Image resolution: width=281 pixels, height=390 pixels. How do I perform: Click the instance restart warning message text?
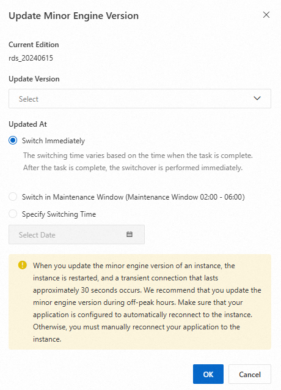click(147, 302)
